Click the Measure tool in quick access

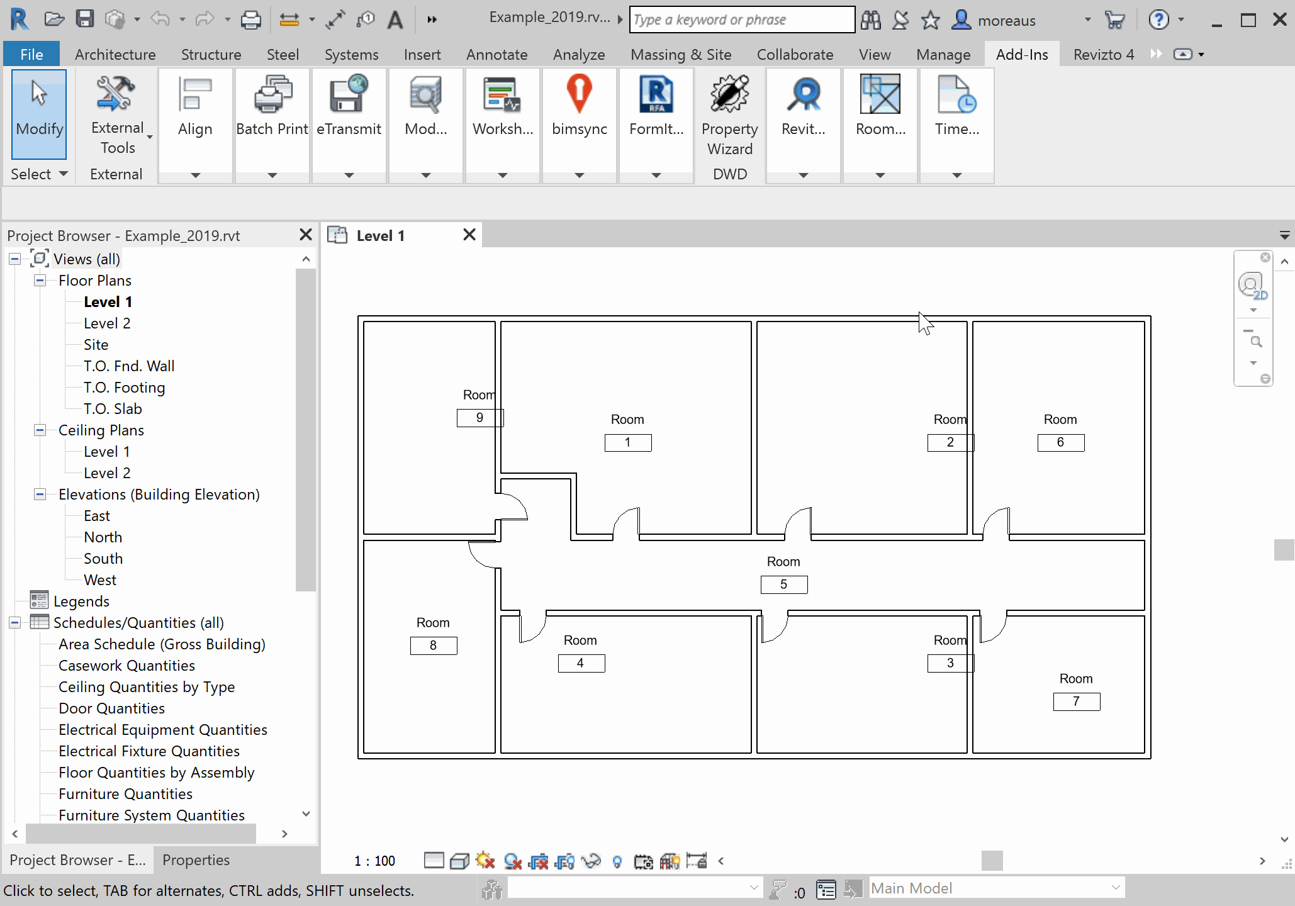click(x=289, y=20)
